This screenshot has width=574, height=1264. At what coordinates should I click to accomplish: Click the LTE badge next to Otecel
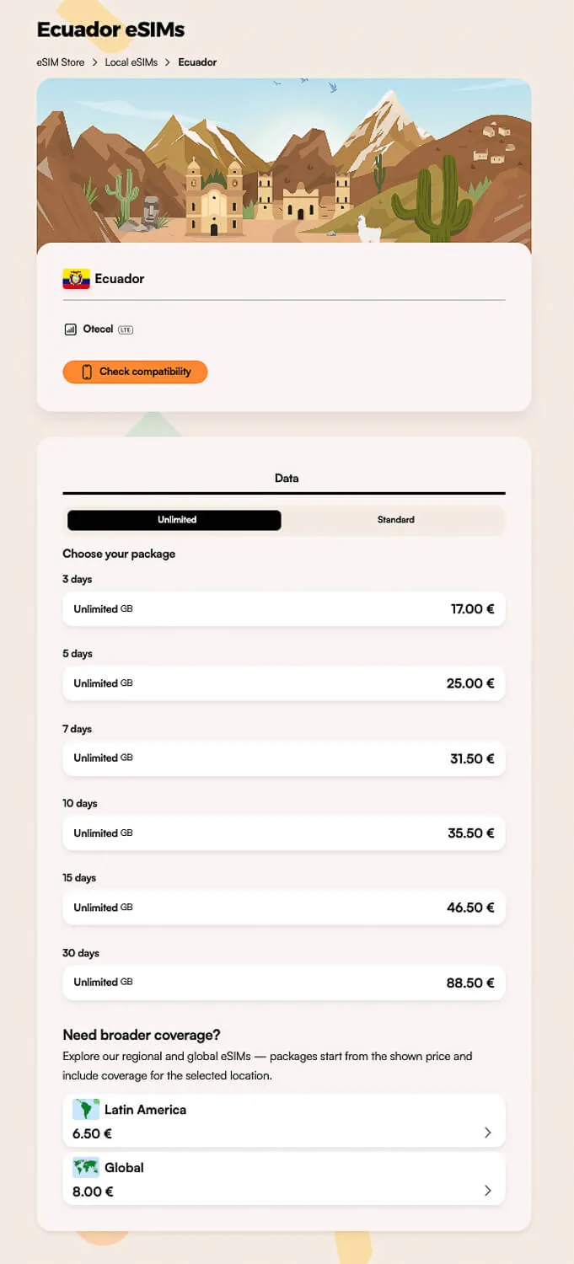pos(126,329)
